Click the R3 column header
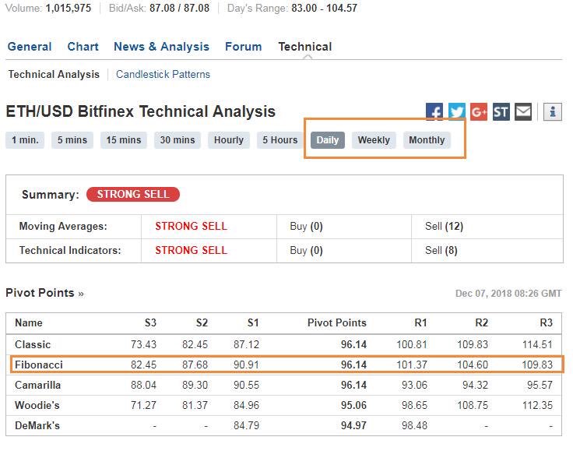 click(x=547, y=322)
